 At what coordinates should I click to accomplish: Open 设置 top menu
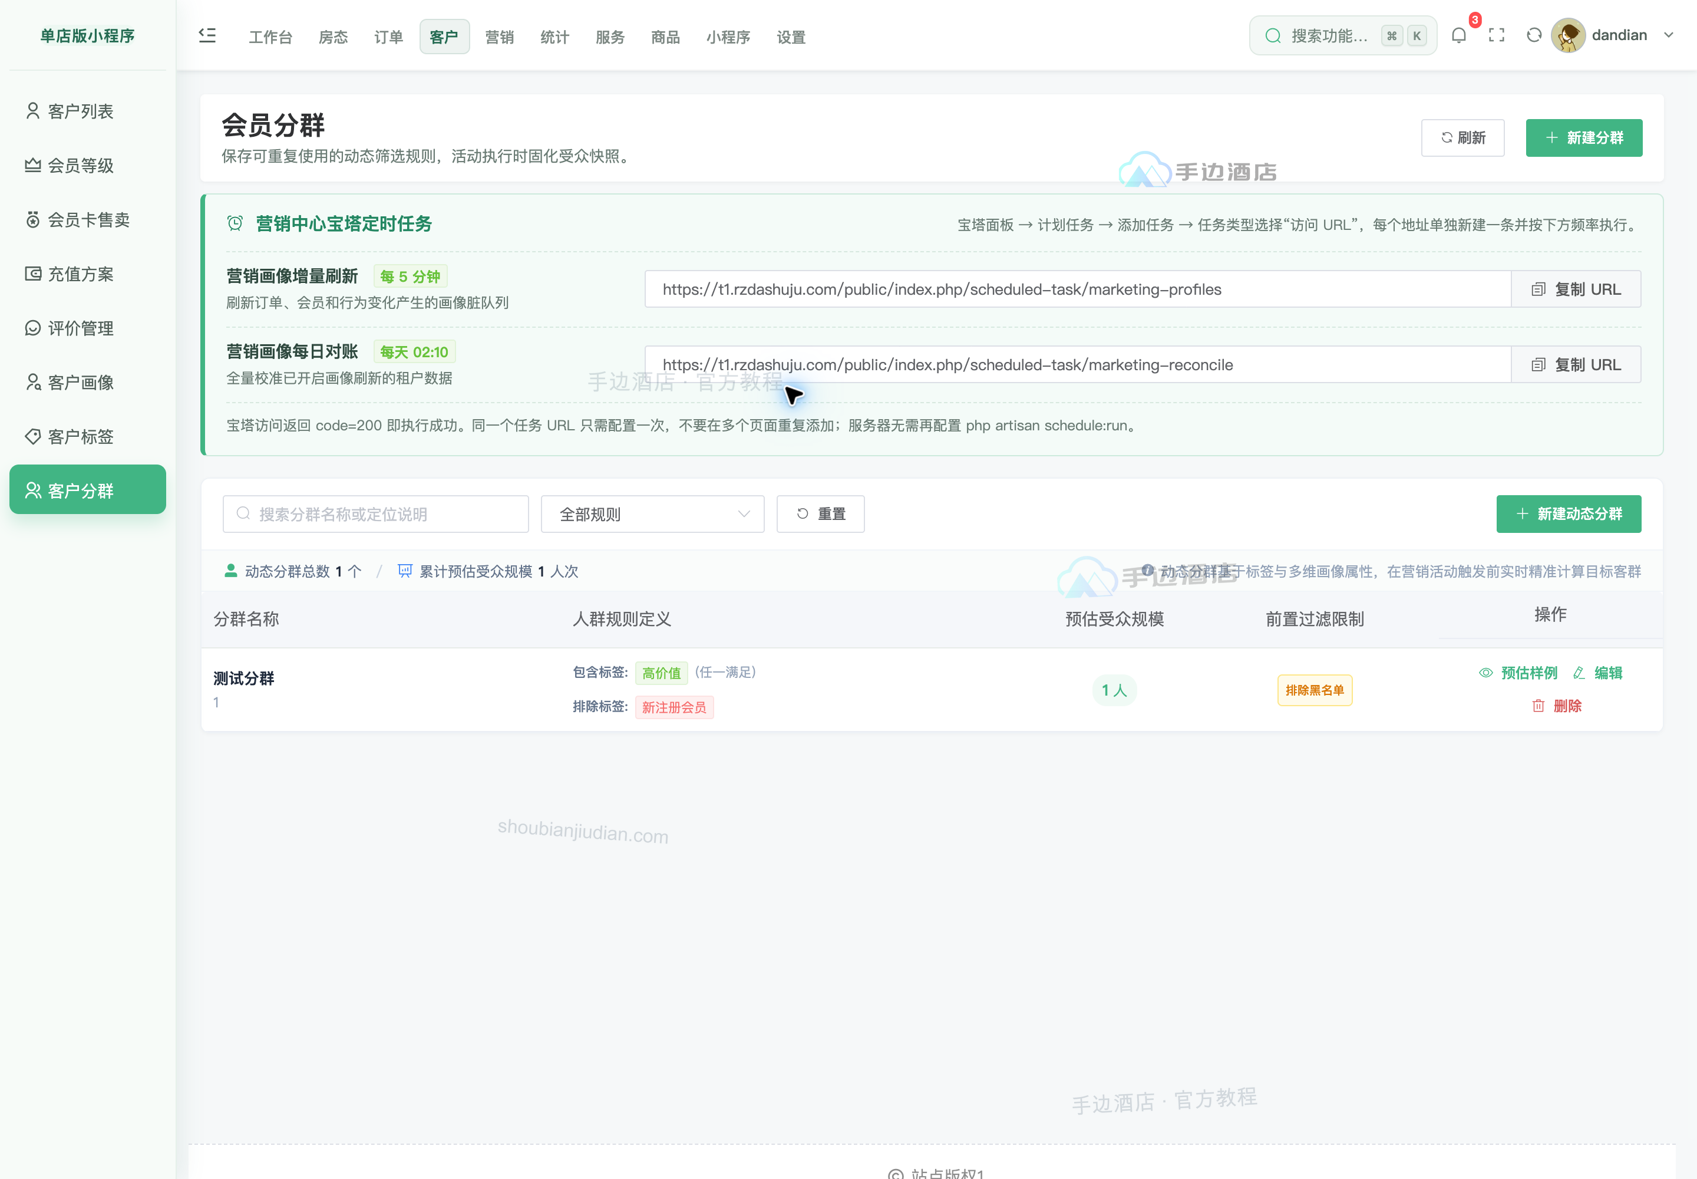[x=791, y=37]
